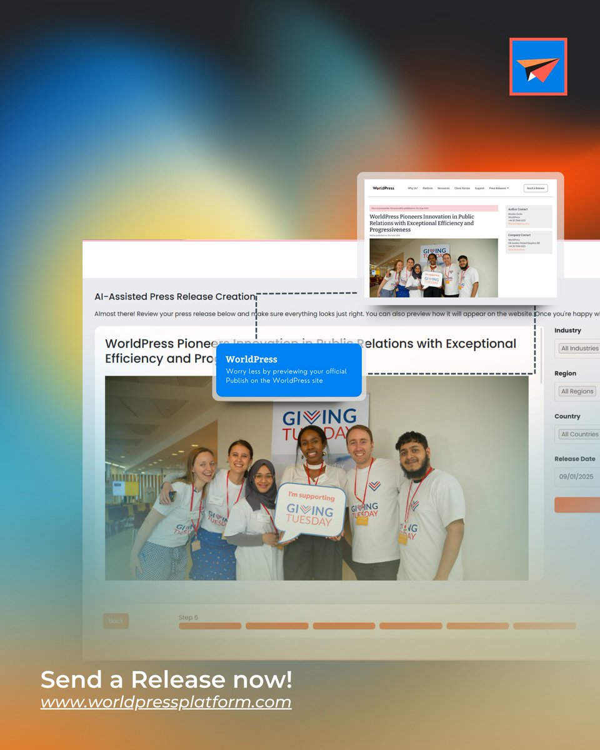Expand the Press Releases dropdown

(x=499, y=188)
